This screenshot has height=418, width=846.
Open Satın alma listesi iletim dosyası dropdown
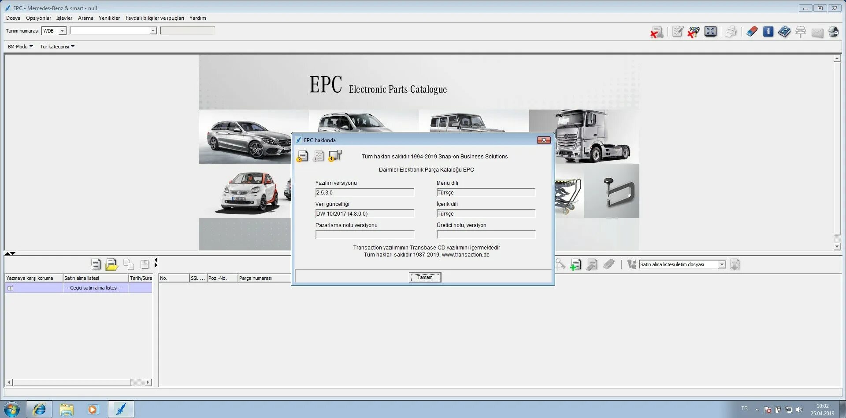click(722, 264)
